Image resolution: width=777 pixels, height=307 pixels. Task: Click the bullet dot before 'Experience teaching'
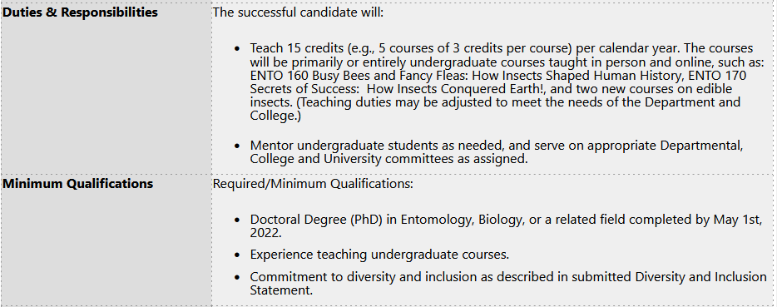pyautogui.click(x=238, y=255)
